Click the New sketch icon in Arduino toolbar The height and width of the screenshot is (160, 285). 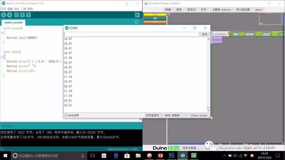tap(17, 15)
